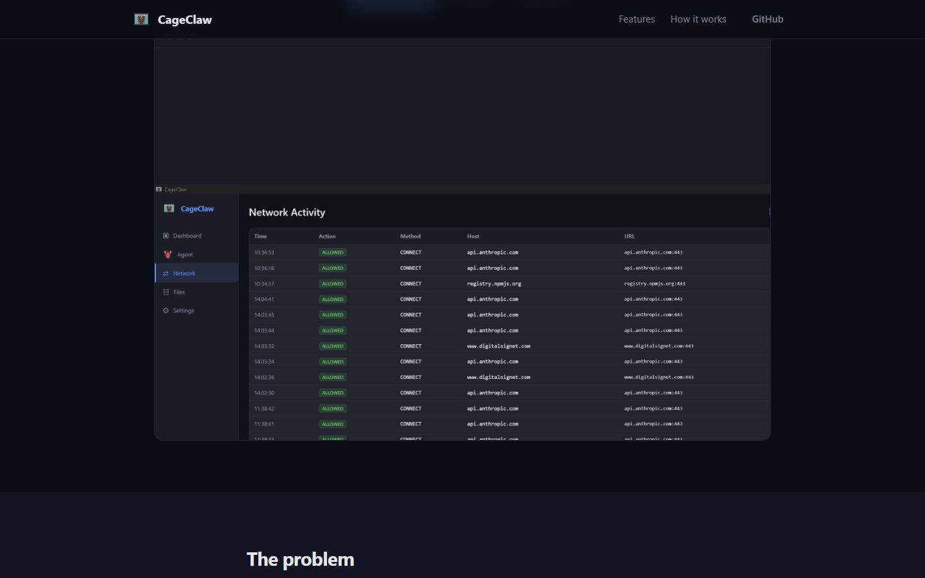Click the Action column header
The height and width of the screenshot is (578, 925).
click(327, 236)
